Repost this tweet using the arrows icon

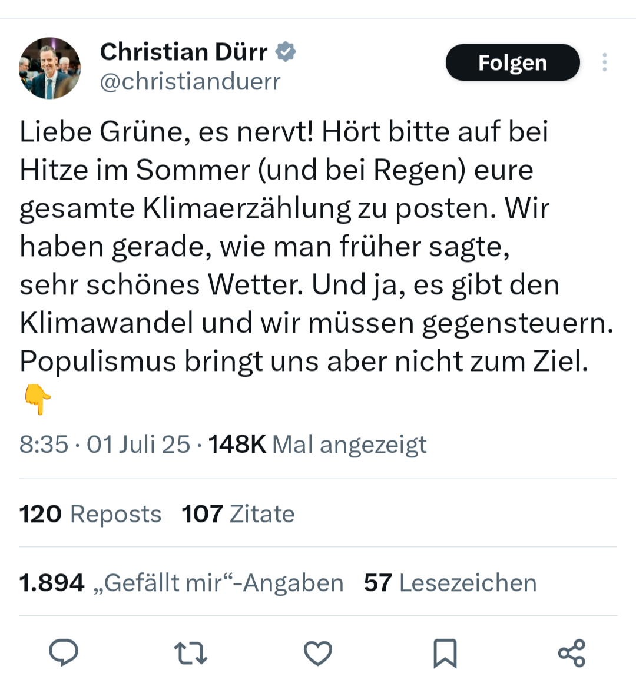pyautogui.click(x=191, y=653)
